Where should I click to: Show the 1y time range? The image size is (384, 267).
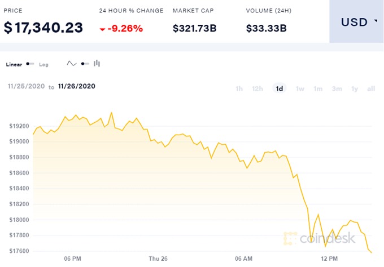click(x=355, y=88)
